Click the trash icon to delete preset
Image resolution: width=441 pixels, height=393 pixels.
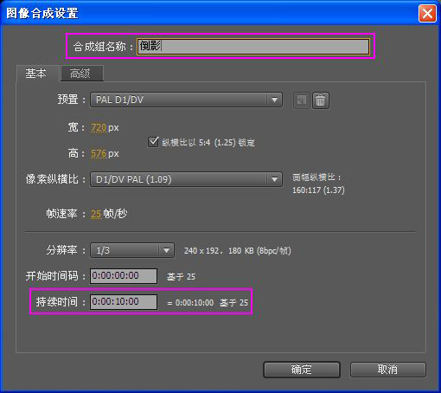click(x=321, y=100)
